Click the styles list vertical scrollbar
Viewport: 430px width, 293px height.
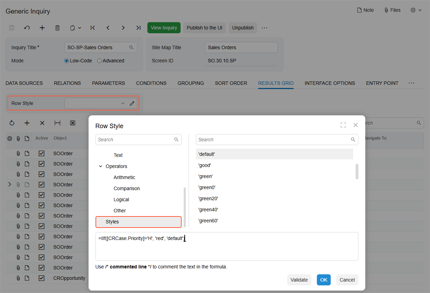[x=357, y=171]
